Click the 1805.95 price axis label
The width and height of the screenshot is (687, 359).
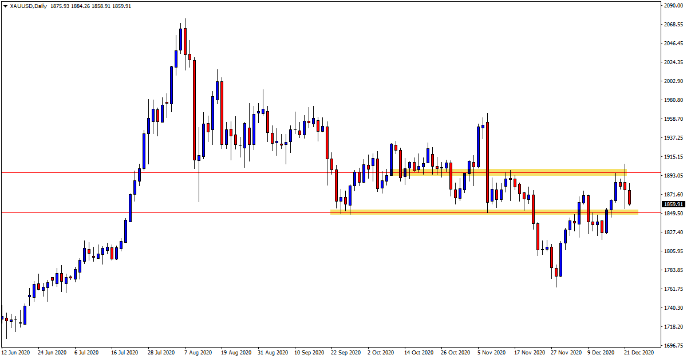point(674,251)
